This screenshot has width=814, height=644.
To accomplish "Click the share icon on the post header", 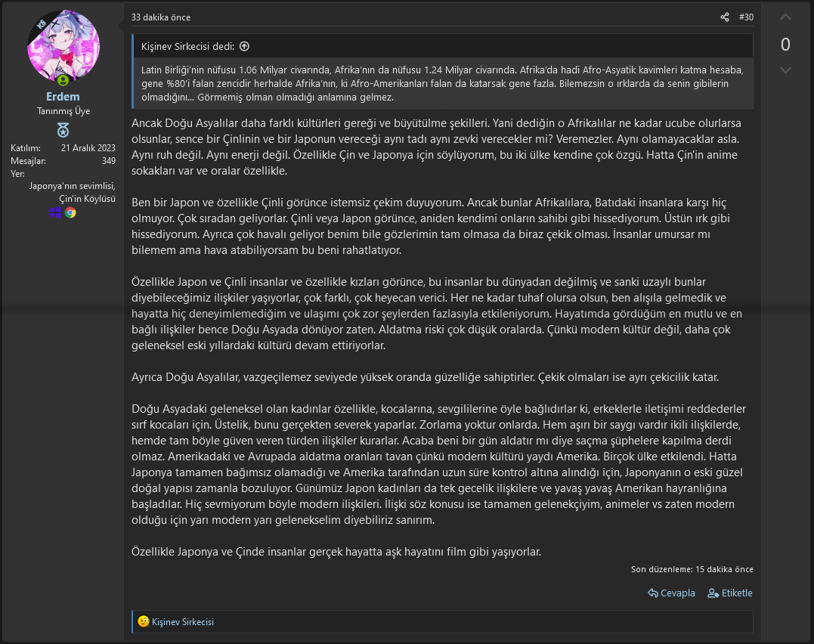I will (x=724, y=17).
